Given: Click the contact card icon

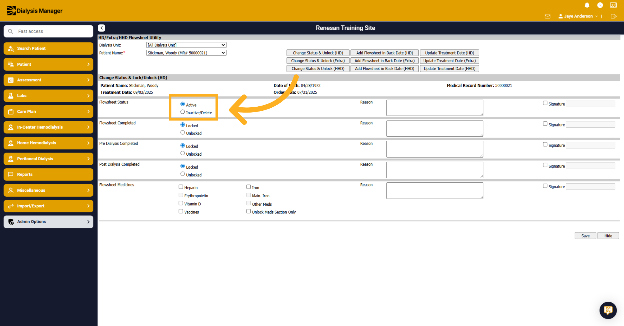Looking at the screenshot, I should pos(613,5).
